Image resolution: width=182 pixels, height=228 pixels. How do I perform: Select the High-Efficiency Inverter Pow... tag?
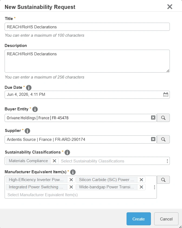click(37, 180)
